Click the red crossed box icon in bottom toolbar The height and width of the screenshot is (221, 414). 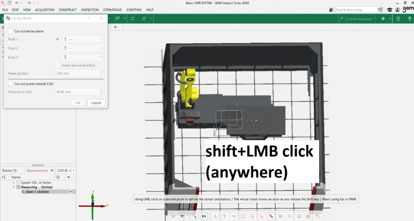(x=308, y=216)
